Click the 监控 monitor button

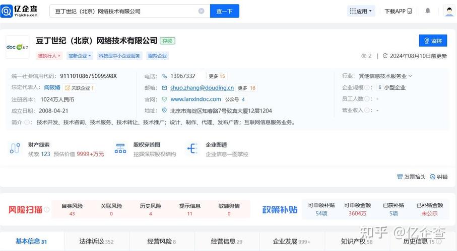(433, 41)
